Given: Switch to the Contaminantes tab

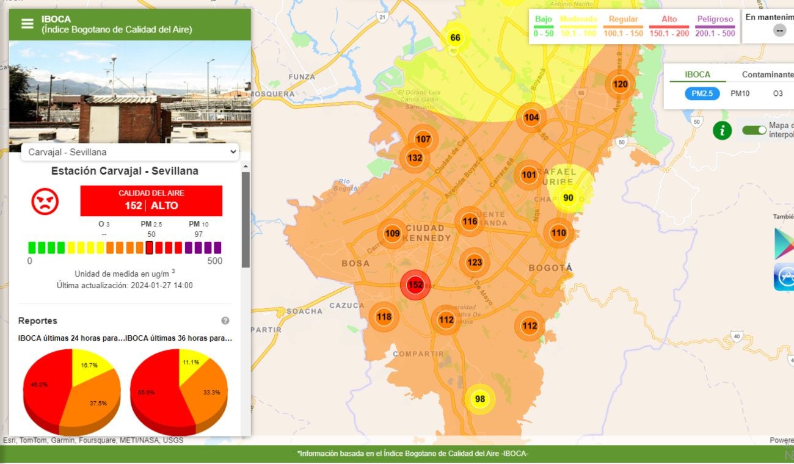Looking at the screenshot, I should point(768,74).
